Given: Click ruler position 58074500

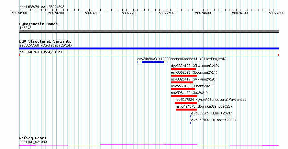Looking at the screenshot, I should coord(166,13).
